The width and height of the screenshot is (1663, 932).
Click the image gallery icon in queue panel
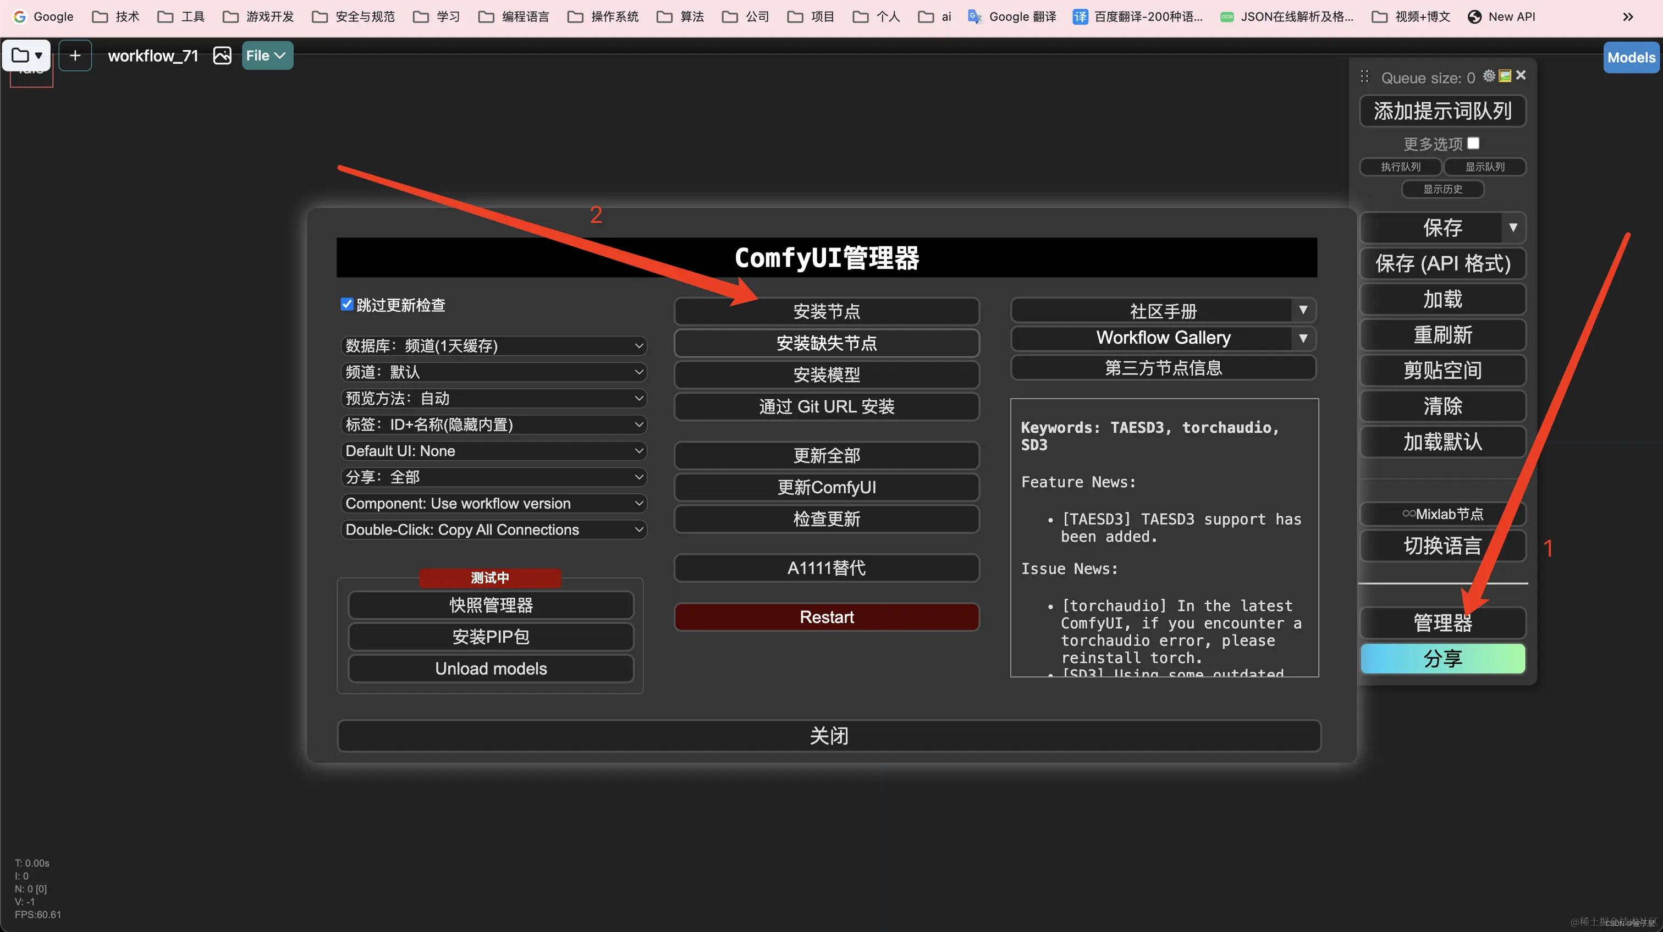tap(1505, 75)
